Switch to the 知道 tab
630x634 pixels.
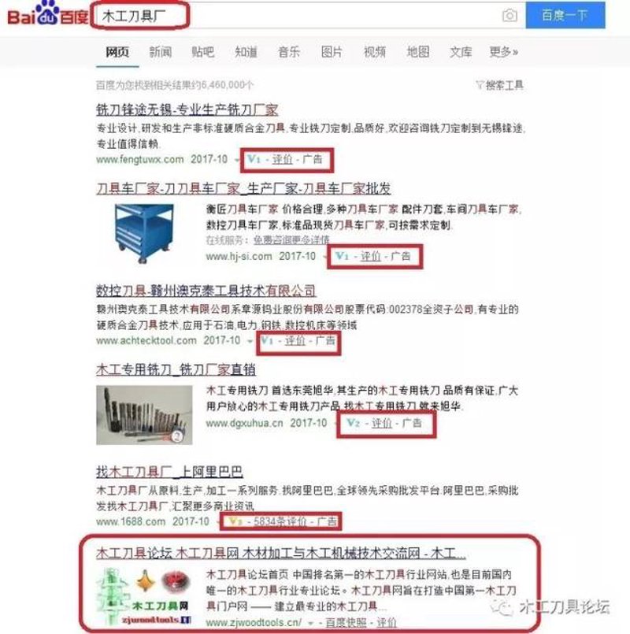point(246,52)
